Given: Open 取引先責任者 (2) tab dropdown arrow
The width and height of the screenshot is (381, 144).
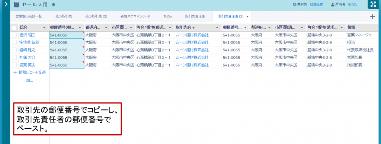Looking at the screenshot, I should pos(247,16).
